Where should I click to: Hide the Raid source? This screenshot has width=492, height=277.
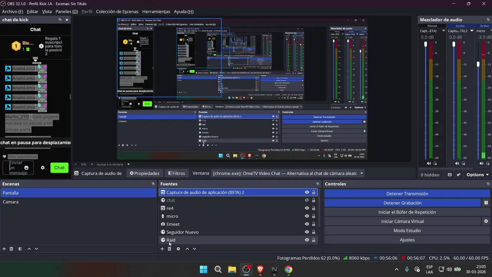[x=307, y=240]
